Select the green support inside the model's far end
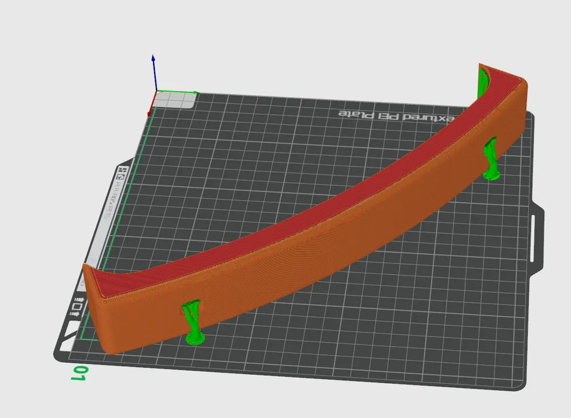The width and height of the screenshot is (571, 418). pyautogui.click(x=483, y=82)
